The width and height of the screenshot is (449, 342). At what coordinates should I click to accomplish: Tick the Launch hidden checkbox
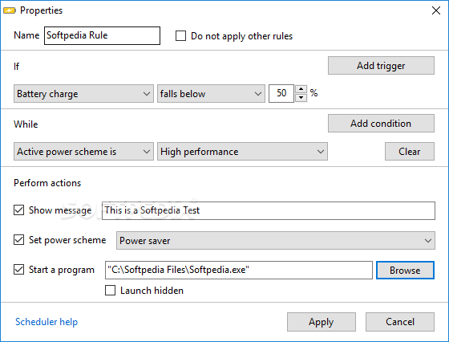tap(111, 290)
